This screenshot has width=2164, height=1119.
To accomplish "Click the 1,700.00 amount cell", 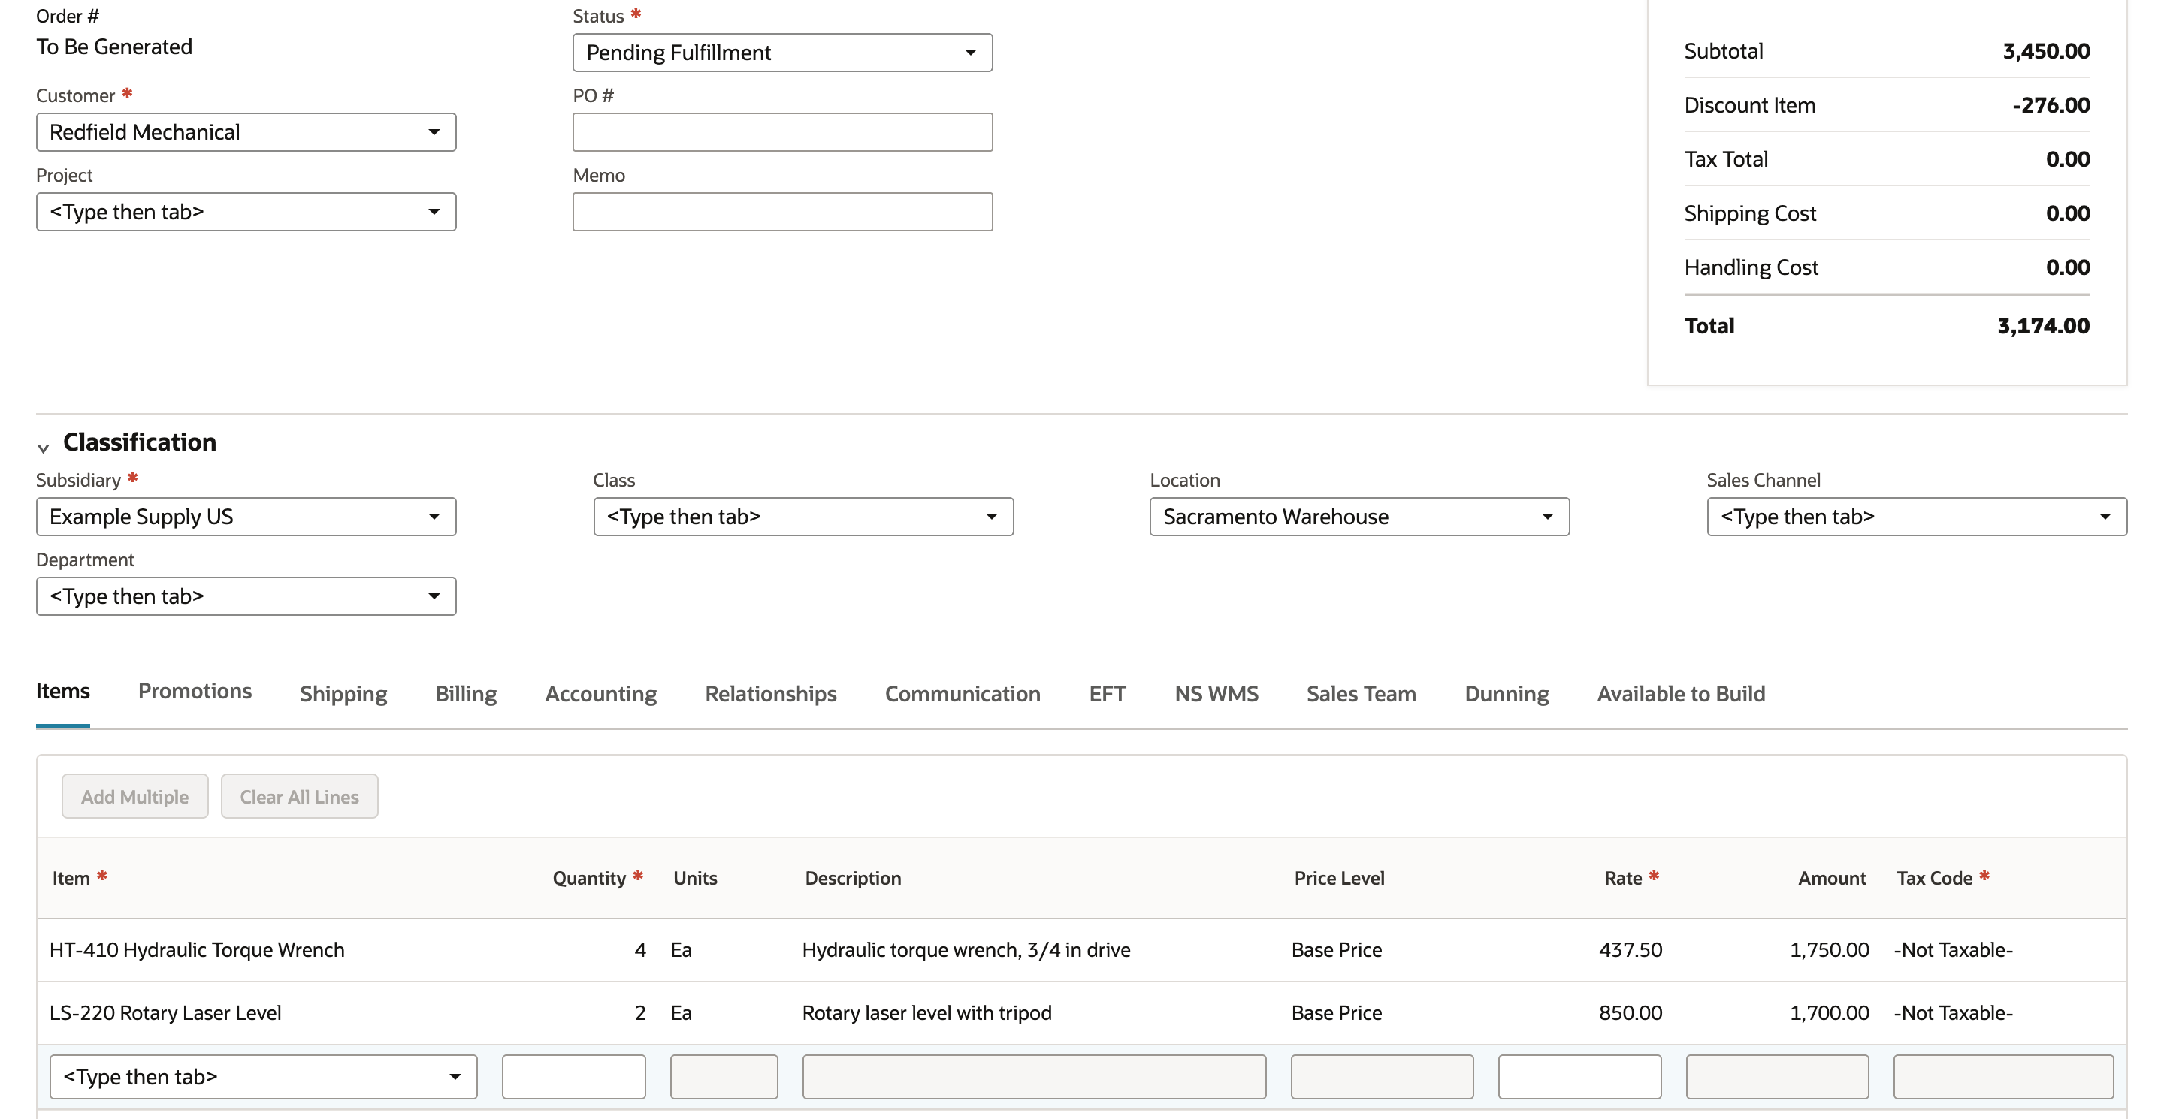I will coord(1829,1012).
